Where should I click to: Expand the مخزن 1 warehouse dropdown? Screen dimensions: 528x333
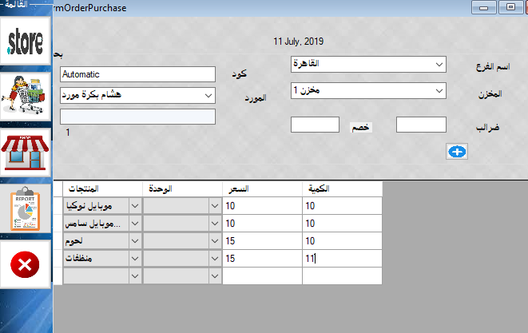pos(439,90)
